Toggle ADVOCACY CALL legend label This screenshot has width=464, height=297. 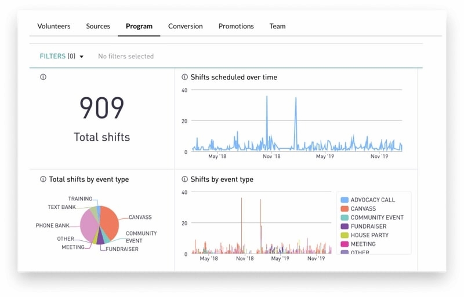tap(373, 200)
